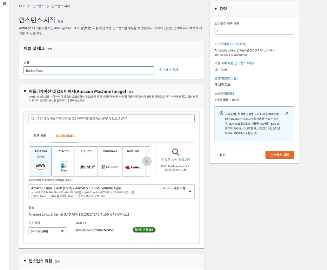Open 정보 link beside 이름 및 태그

pos(50,49)
